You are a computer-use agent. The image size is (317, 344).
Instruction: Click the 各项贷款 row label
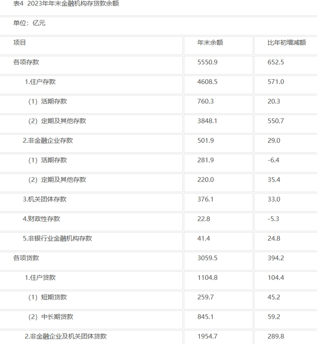pos(26,258)
